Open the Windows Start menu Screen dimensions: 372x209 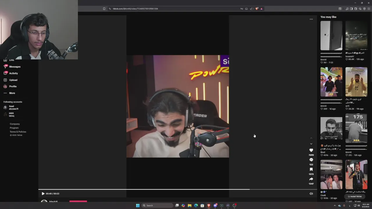(x=138, y=206)
